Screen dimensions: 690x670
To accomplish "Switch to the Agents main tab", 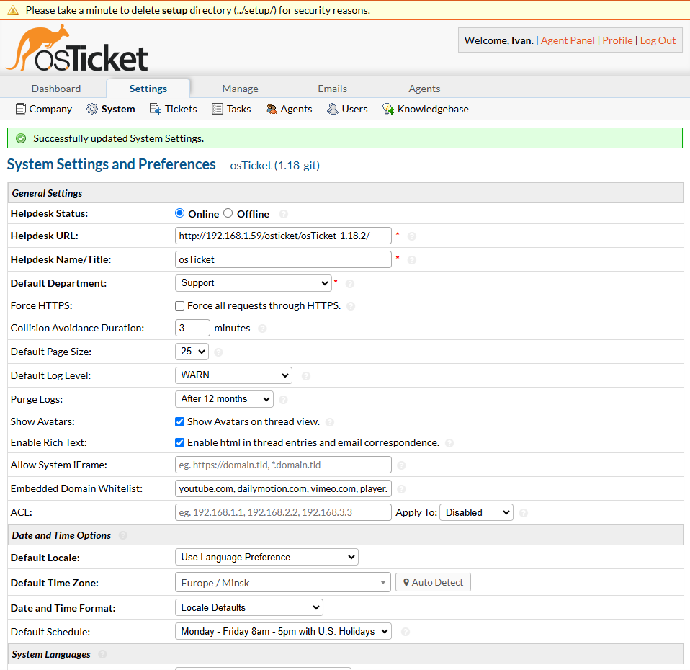I will (x=424, y=89).
